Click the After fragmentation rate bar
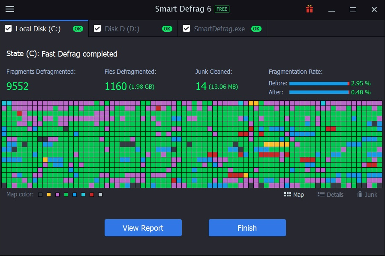The image size is (385, 256). pos(319,92)
